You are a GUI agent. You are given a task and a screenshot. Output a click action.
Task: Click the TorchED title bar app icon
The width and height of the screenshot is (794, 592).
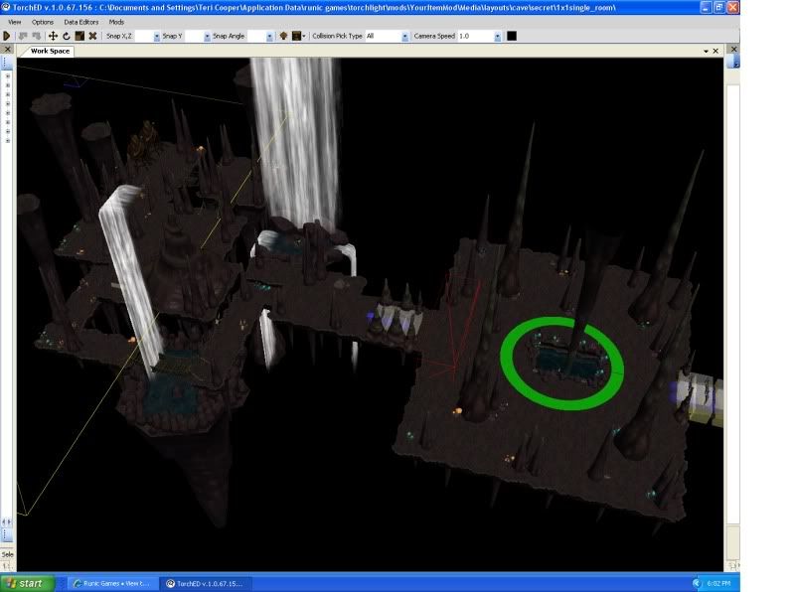coord(6,7)
